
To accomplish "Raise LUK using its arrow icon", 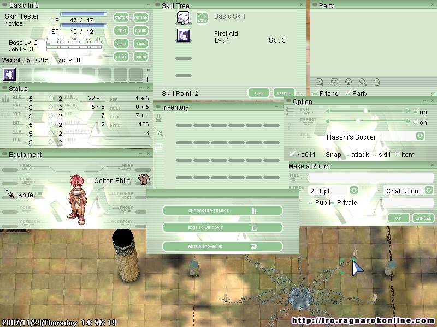I will 50,142.
